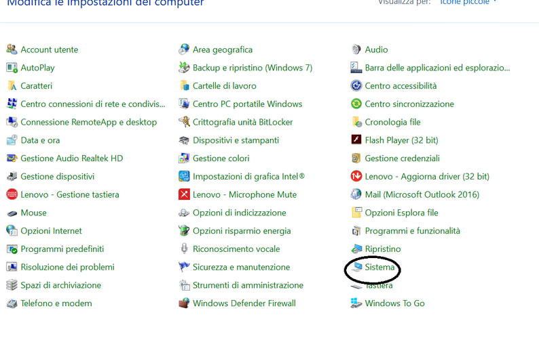Open Gestione Audio Realtek HD icon
Screen dimensions: 539x340
pyautogui.click(x=12, y=158)
